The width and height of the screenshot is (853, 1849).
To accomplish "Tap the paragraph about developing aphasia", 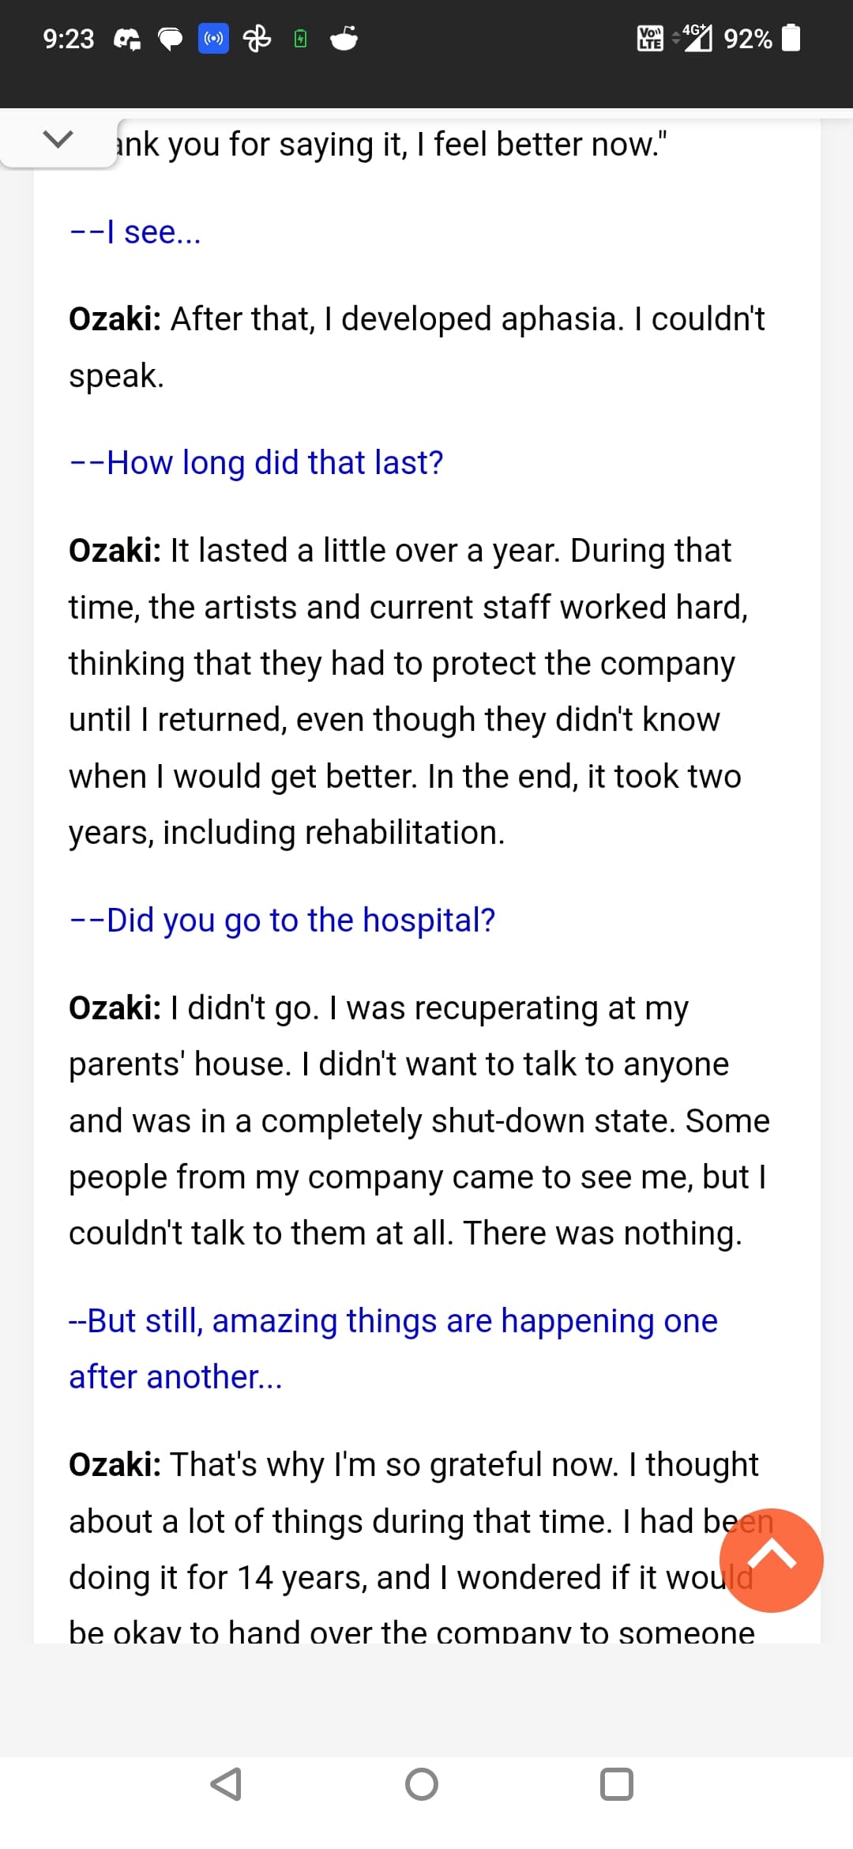I will (x=417, y=347).
